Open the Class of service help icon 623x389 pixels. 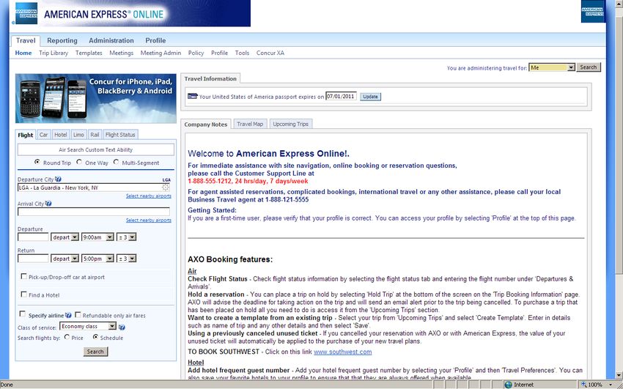[x=122, y=327]
